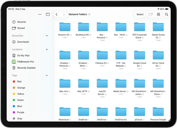The image size is (177, 128).
Task: Click the new folder icon
Action: pyautogui.click(x=151, y=14)
